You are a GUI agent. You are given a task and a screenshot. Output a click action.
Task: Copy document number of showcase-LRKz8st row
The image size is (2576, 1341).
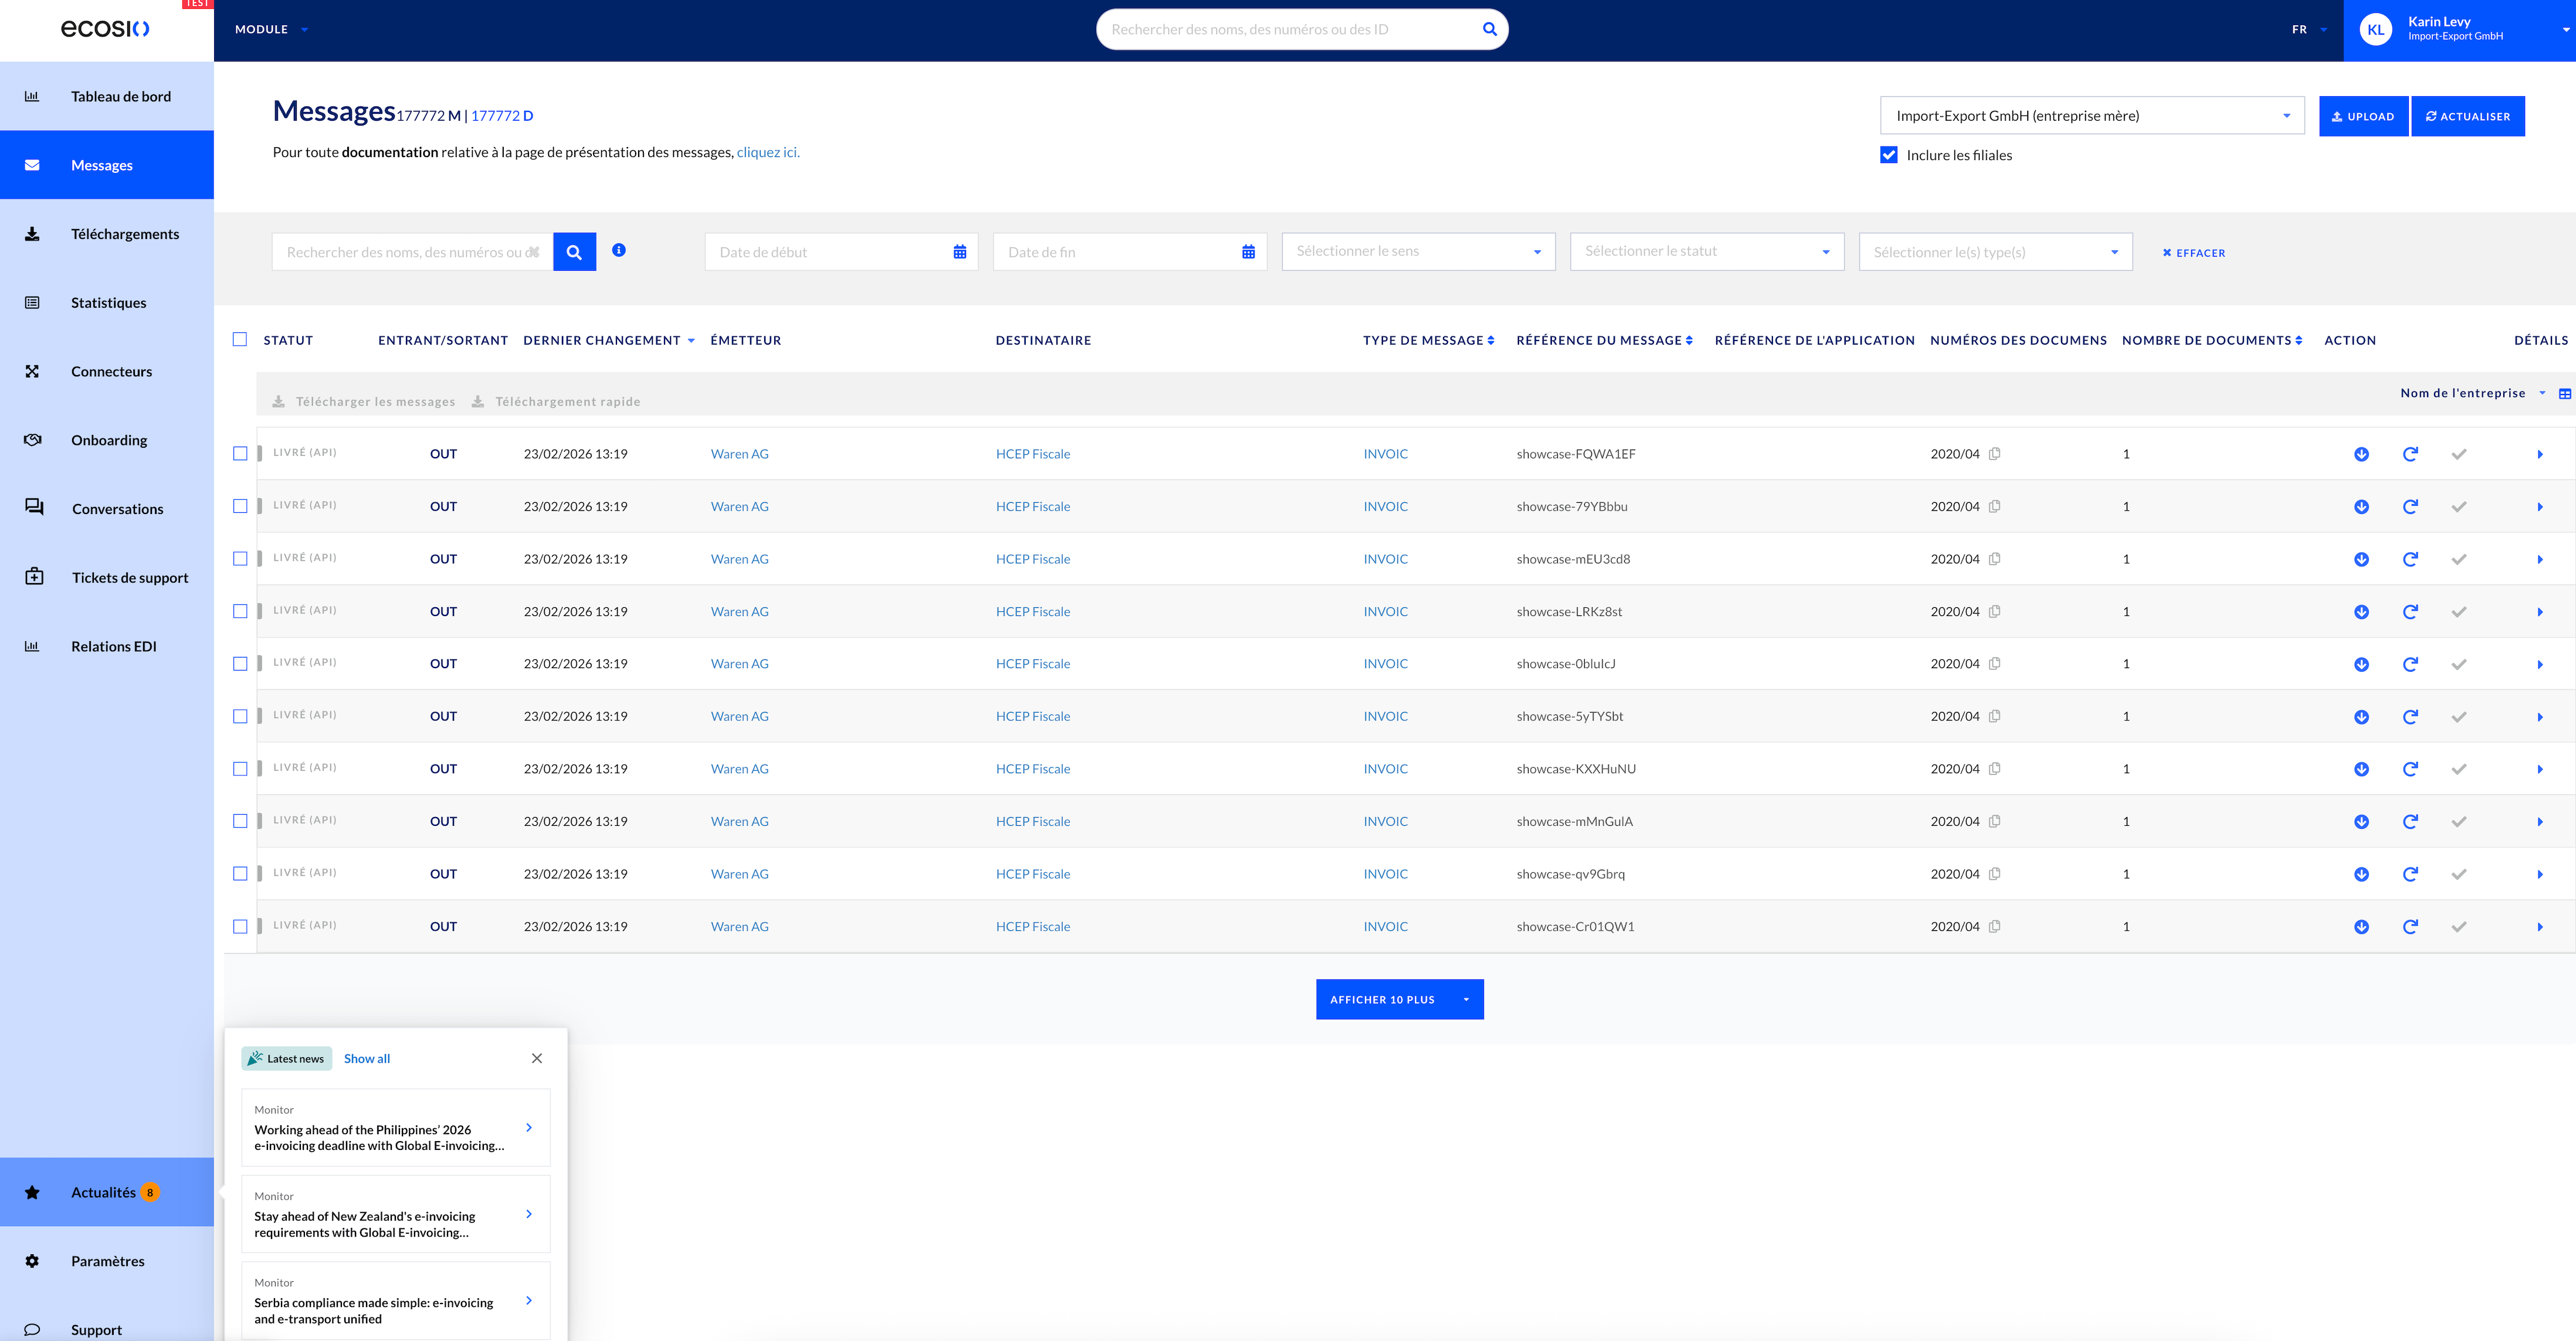1994,611
